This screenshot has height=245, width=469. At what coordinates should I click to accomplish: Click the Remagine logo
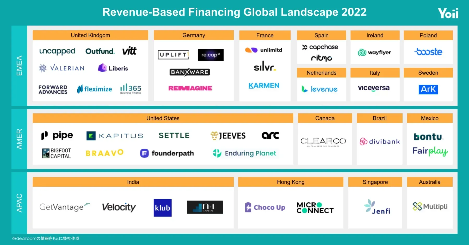coord(190,88)
